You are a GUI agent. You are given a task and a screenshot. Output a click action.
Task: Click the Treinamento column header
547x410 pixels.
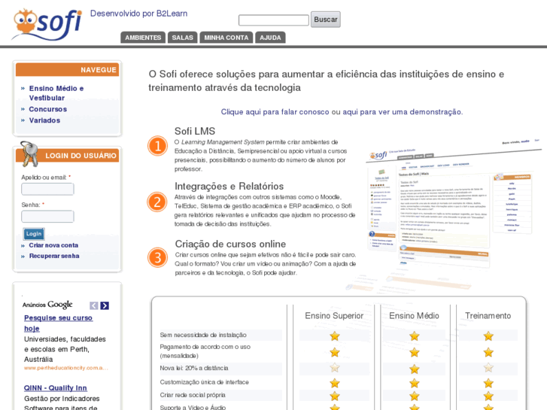[488, 316]
